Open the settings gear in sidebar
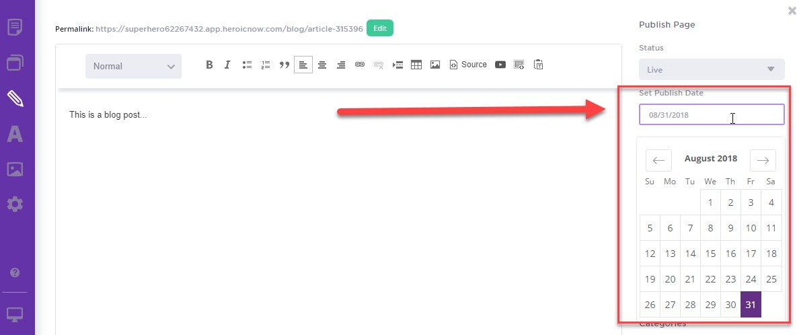This screenshot has height=335, width=797. 15,204
